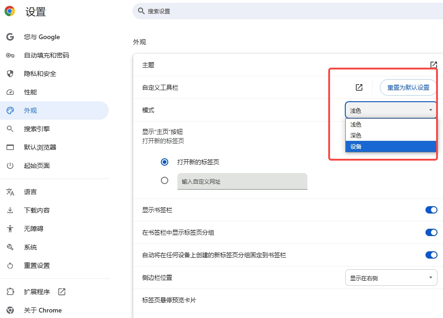Click the 隐私和安全 shield icon
Viewport: 443px width, 318px height.
point(10,74)
